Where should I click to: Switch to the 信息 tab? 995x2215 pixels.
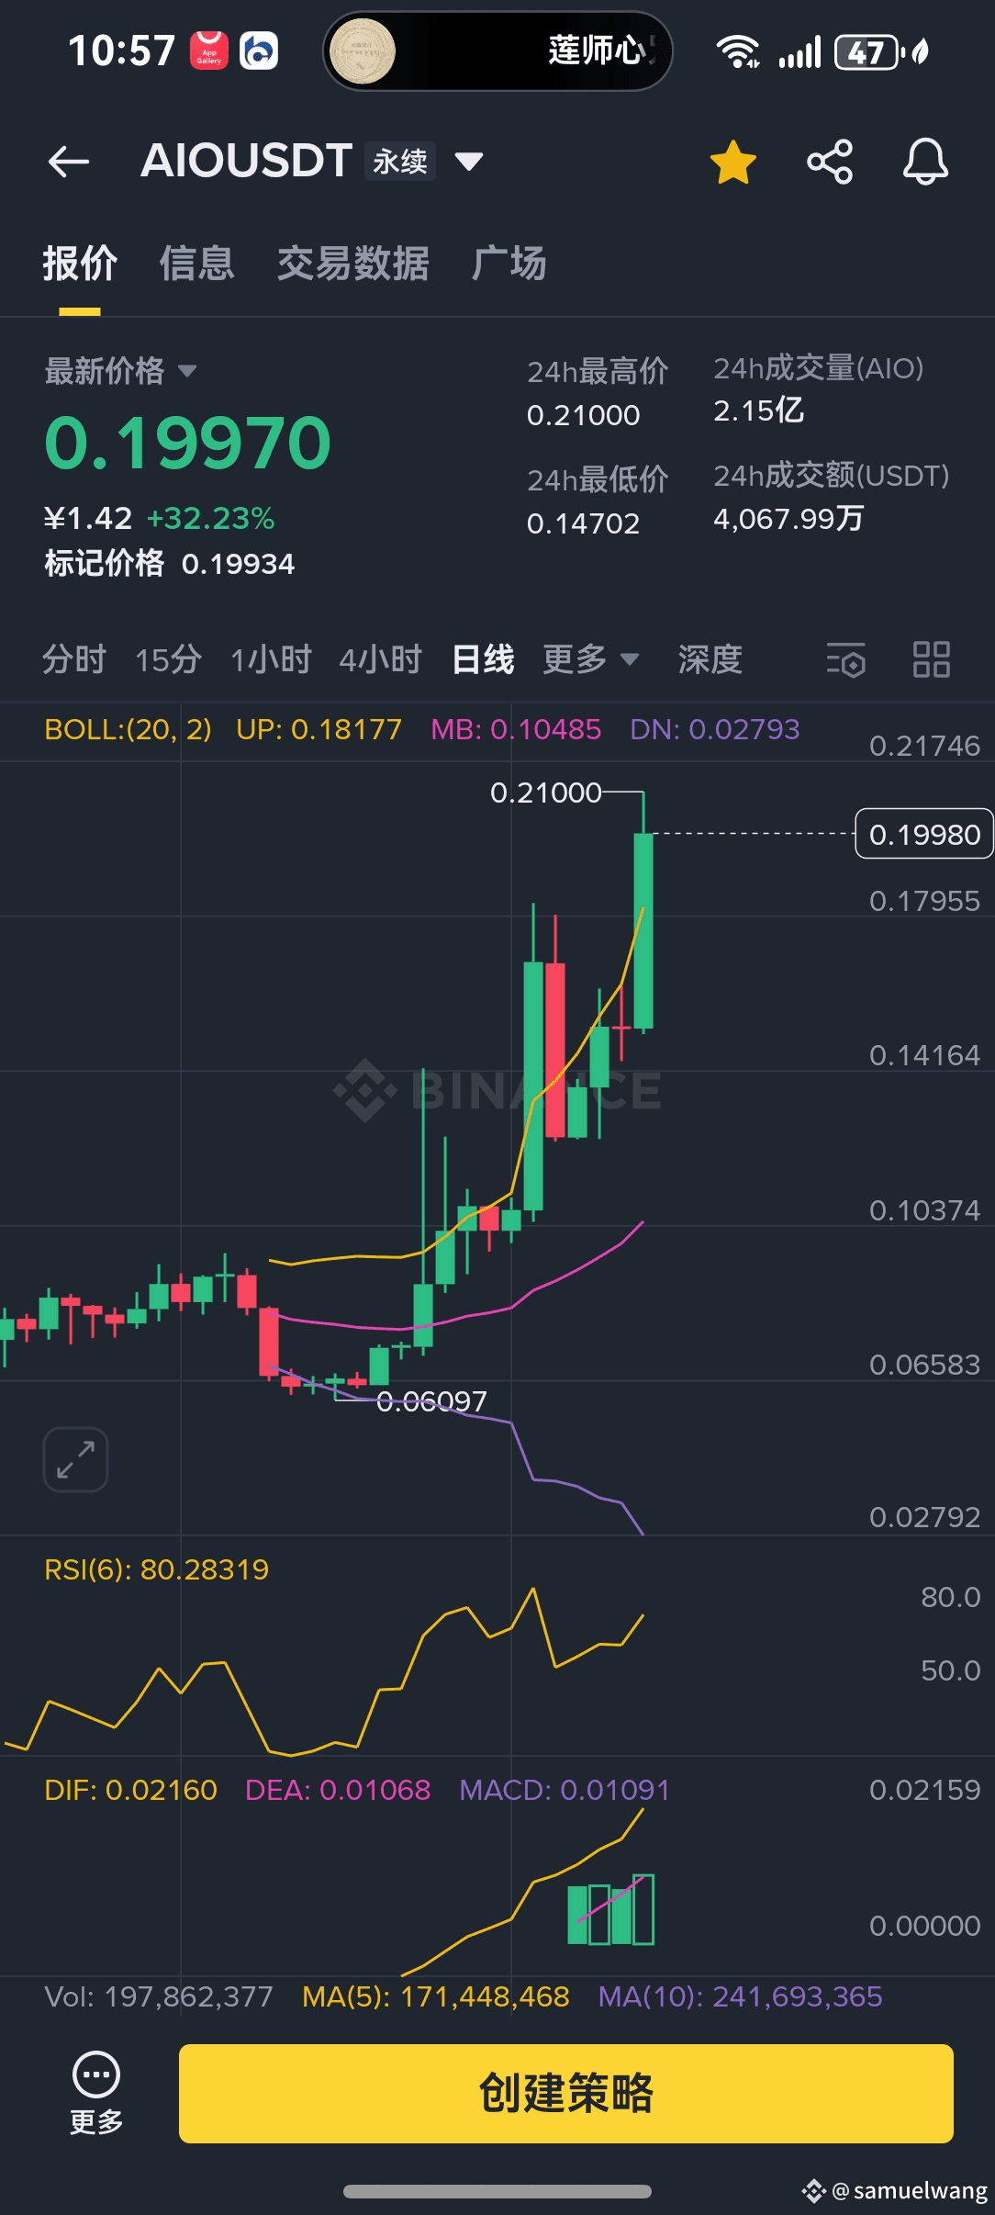coord(197,264)
